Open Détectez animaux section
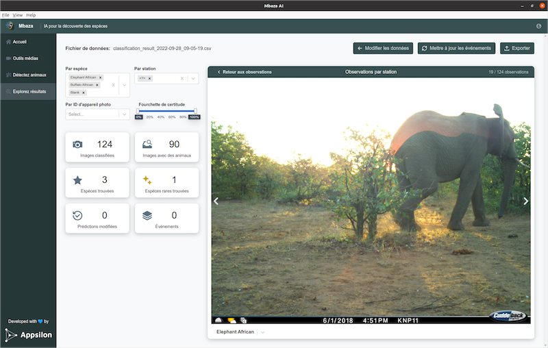 click(x=28, y=75)
